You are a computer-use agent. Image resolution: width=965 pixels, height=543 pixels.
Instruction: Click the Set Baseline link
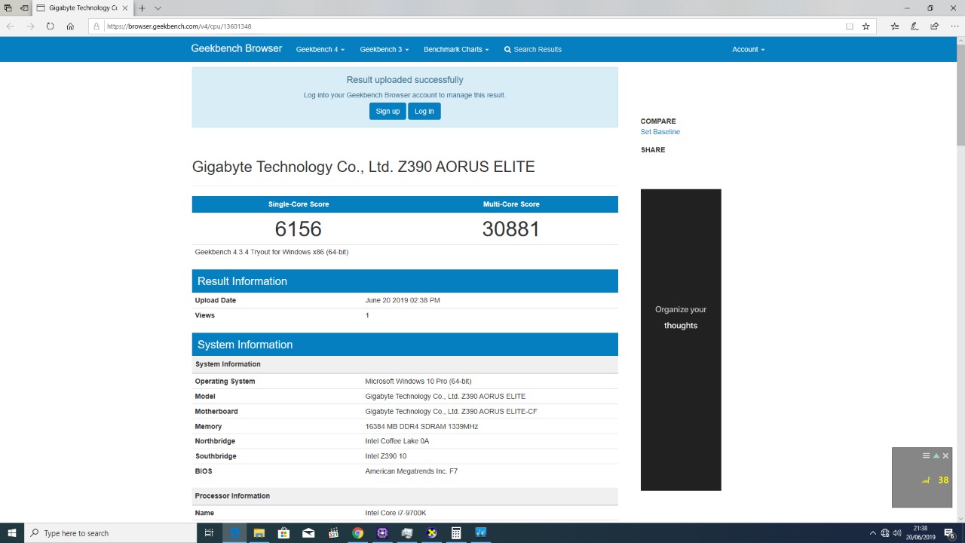click(660, 132)
